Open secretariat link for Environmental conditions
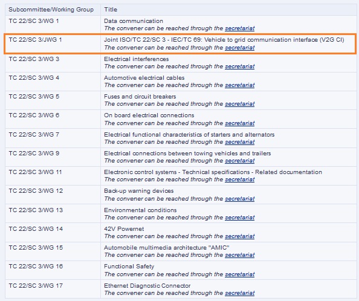 tap(239, 218)
